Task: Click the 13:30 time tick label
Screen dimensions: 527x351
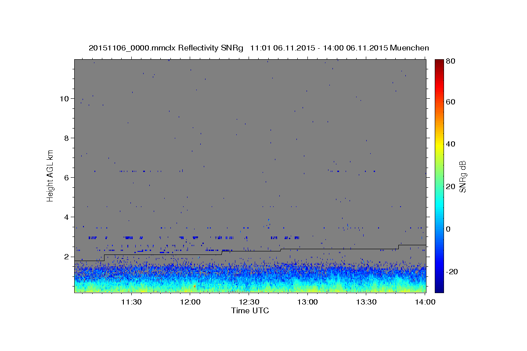Action: click(366, 302)
